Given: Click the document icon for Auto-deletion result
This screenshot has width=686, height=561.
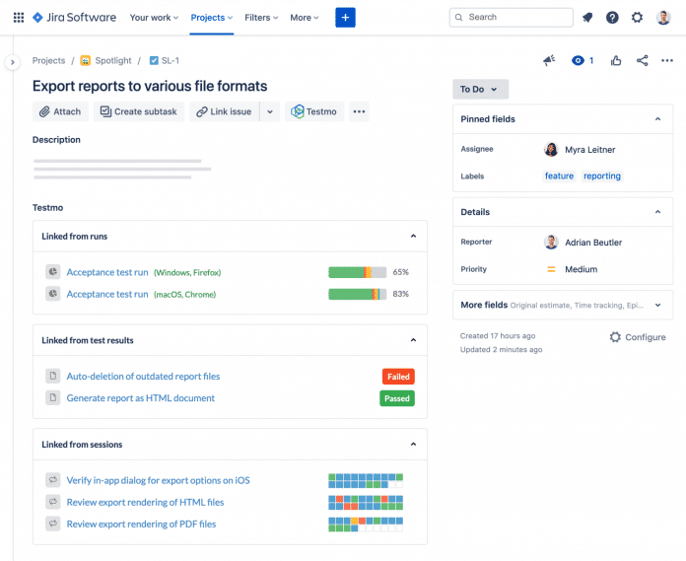Looking at the screenshot, I should tap(53, 376).
